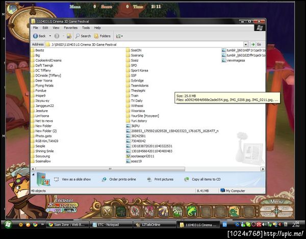Switch to ETC - Notepad taskbar button
306x239 pixels.
tap(111, 225)
